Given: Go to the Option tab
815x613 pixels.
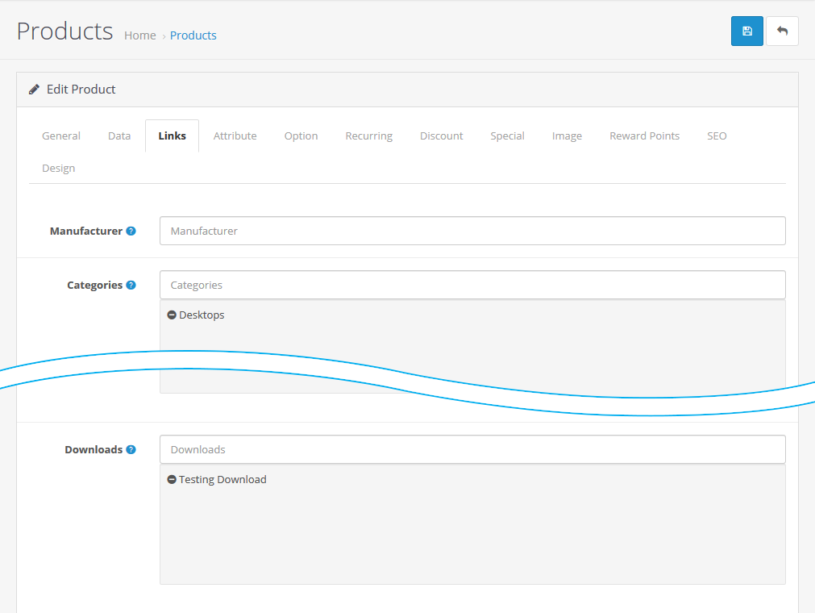Looking at the screenshot, I should [x=301, y=136].
